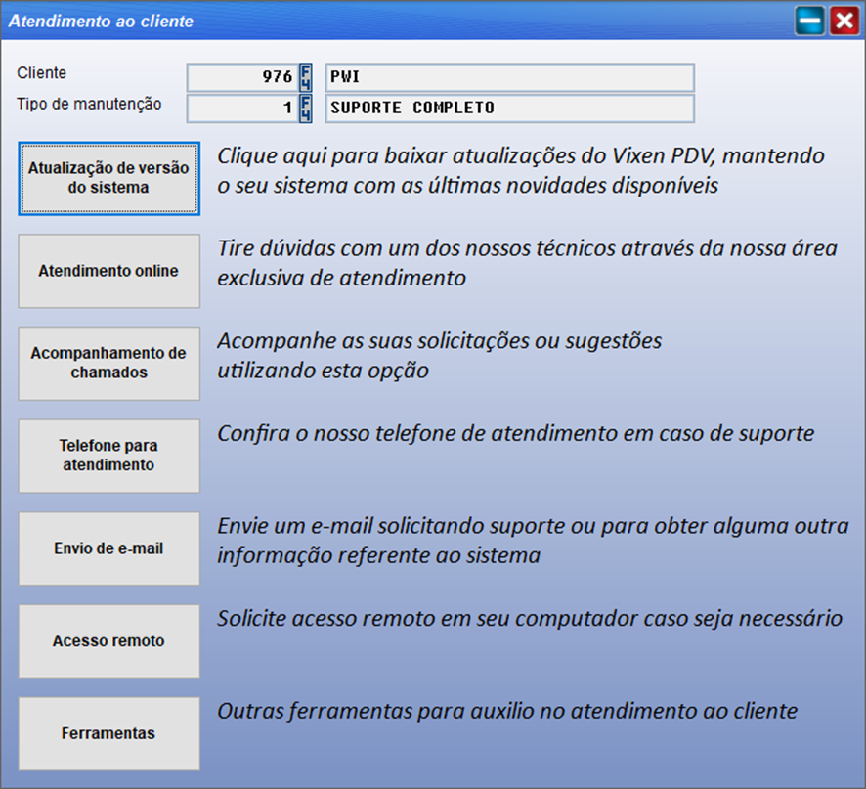
Task: Click the remote access description text
Action: tap(529, 618)
